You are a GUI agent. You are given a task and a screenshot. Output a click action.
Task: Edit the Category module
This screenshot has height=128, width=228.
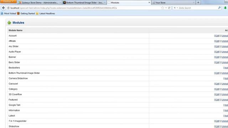click(217, 89)
